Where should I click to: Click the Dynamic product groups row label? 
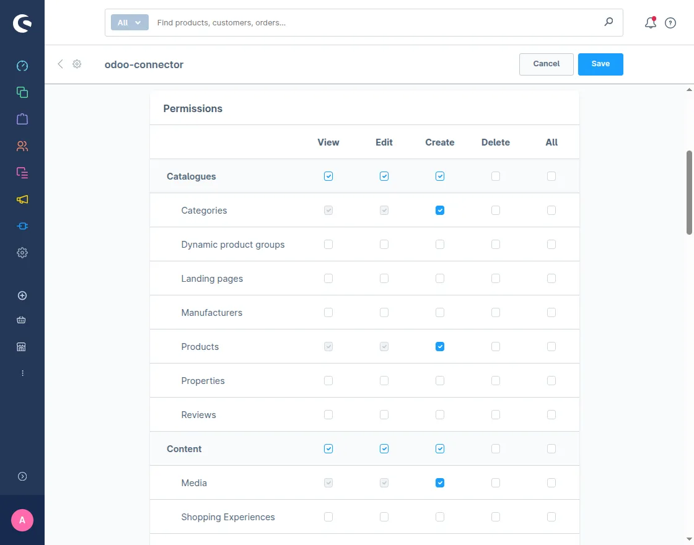233,244
